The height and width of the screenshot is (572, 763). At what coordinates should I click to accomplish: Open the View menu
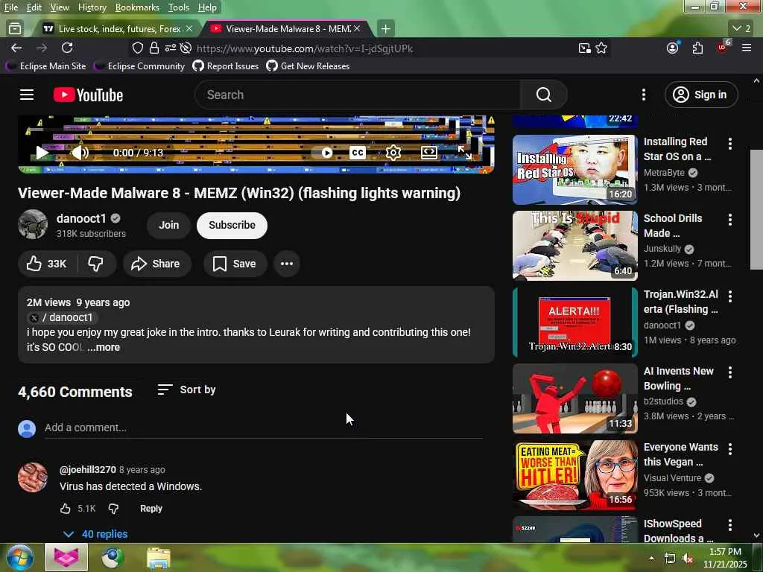(x=60, y=7)
